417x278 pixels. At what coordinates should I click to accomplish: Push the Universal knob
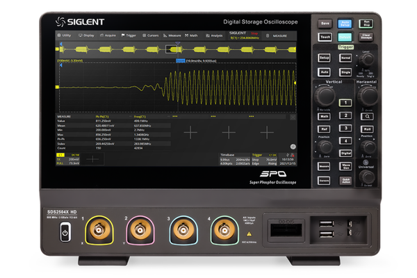[367, 177]
